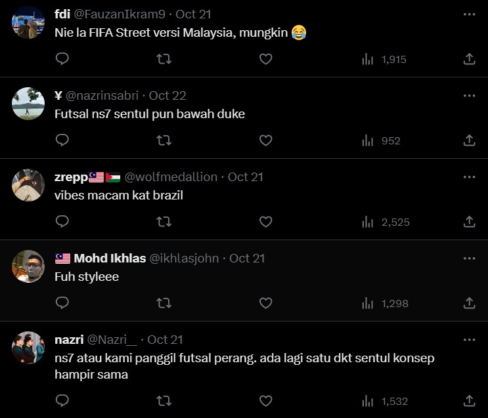View analytics showing 2,525 views
This screenshot has height=418, width=488.
click(x=386, y=222)
